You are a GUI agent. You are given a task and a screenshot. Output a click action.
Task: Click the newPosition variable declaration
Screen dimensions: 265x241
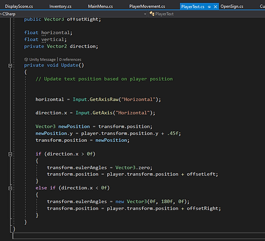point(74,127)
